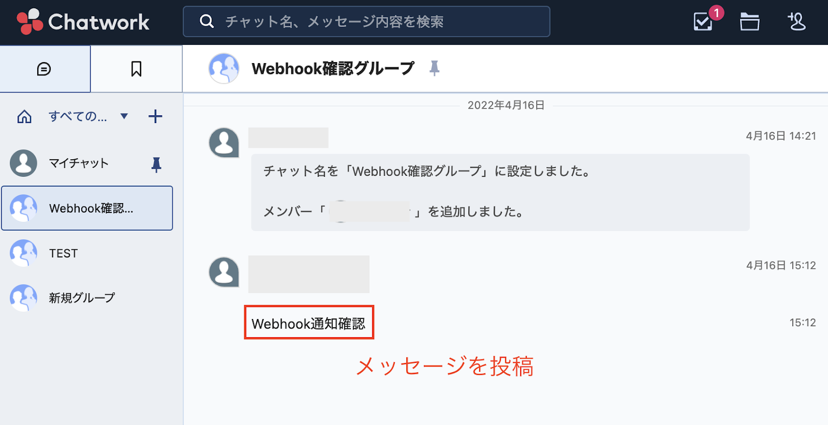Toggle the pin beside Webhook確認グループ title
Screen dimensions: 828x425
pos(435,68)
